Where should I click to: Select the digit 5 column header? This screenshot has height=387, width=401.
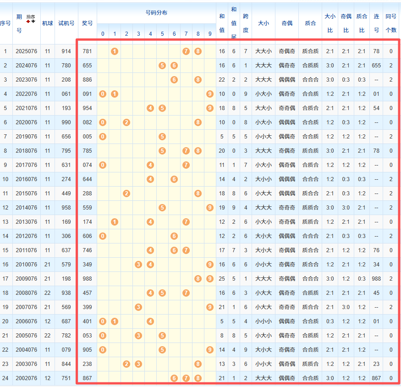162,34
